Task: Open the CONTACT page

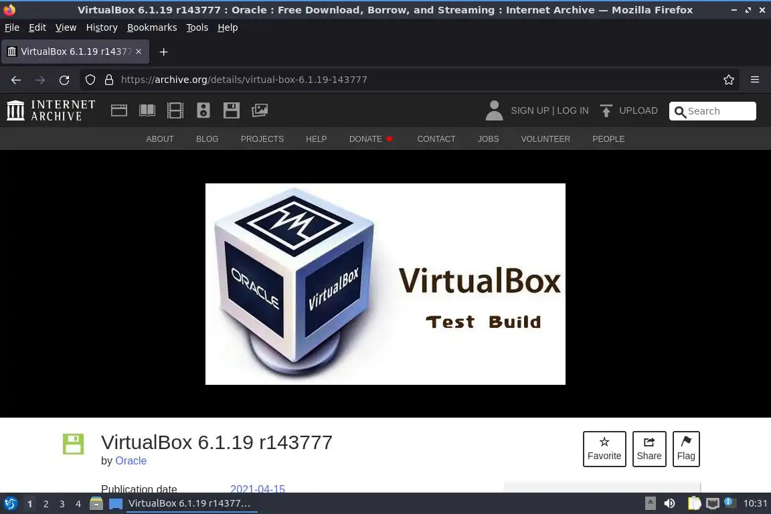Action: coord(436,139)
